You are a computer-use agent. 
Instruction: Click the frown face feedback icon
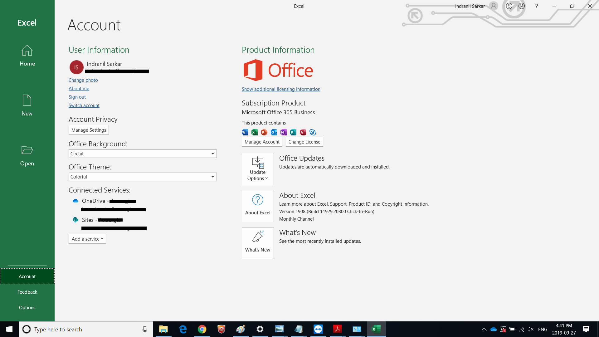522,6
